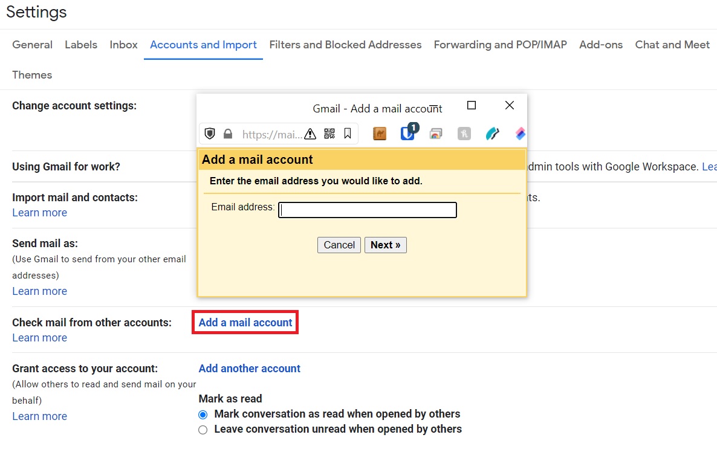The image size is (717, 449).
Task: Click the Next » button
Action: tap(386, 245)
